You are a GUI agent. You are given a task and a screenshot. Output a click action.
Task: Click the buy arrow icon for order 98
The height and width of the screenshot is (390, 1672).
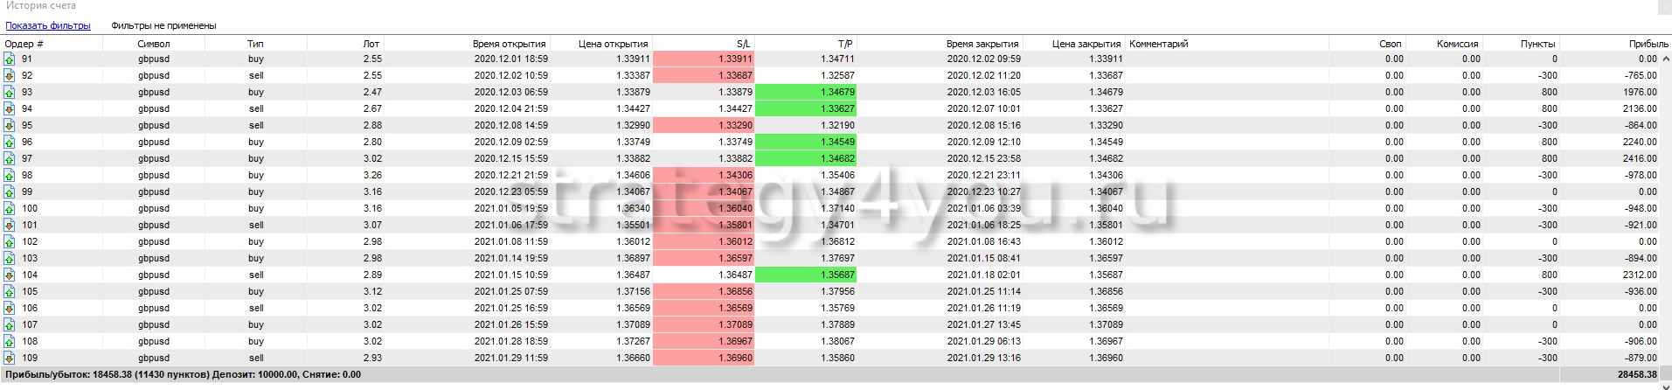pos(9,176)
